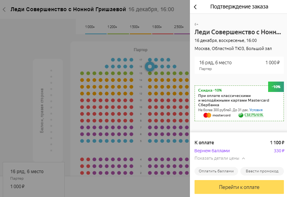The image size is (287, 197).
Task: Click the Sberbank logo in the discount banner
Action: click(251, 115)
